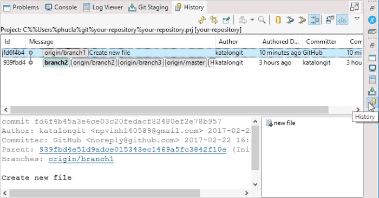This screenshot has height=198, width=379.
Task: Click commit details scroll down arrow
Action: (x=255, y=184)
